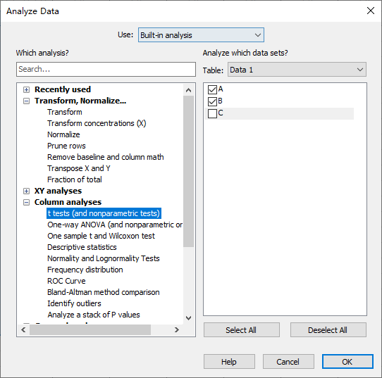This screenshot has width=382, height=378.
Task: Click the analysis Search field
Action: [106, 69]
